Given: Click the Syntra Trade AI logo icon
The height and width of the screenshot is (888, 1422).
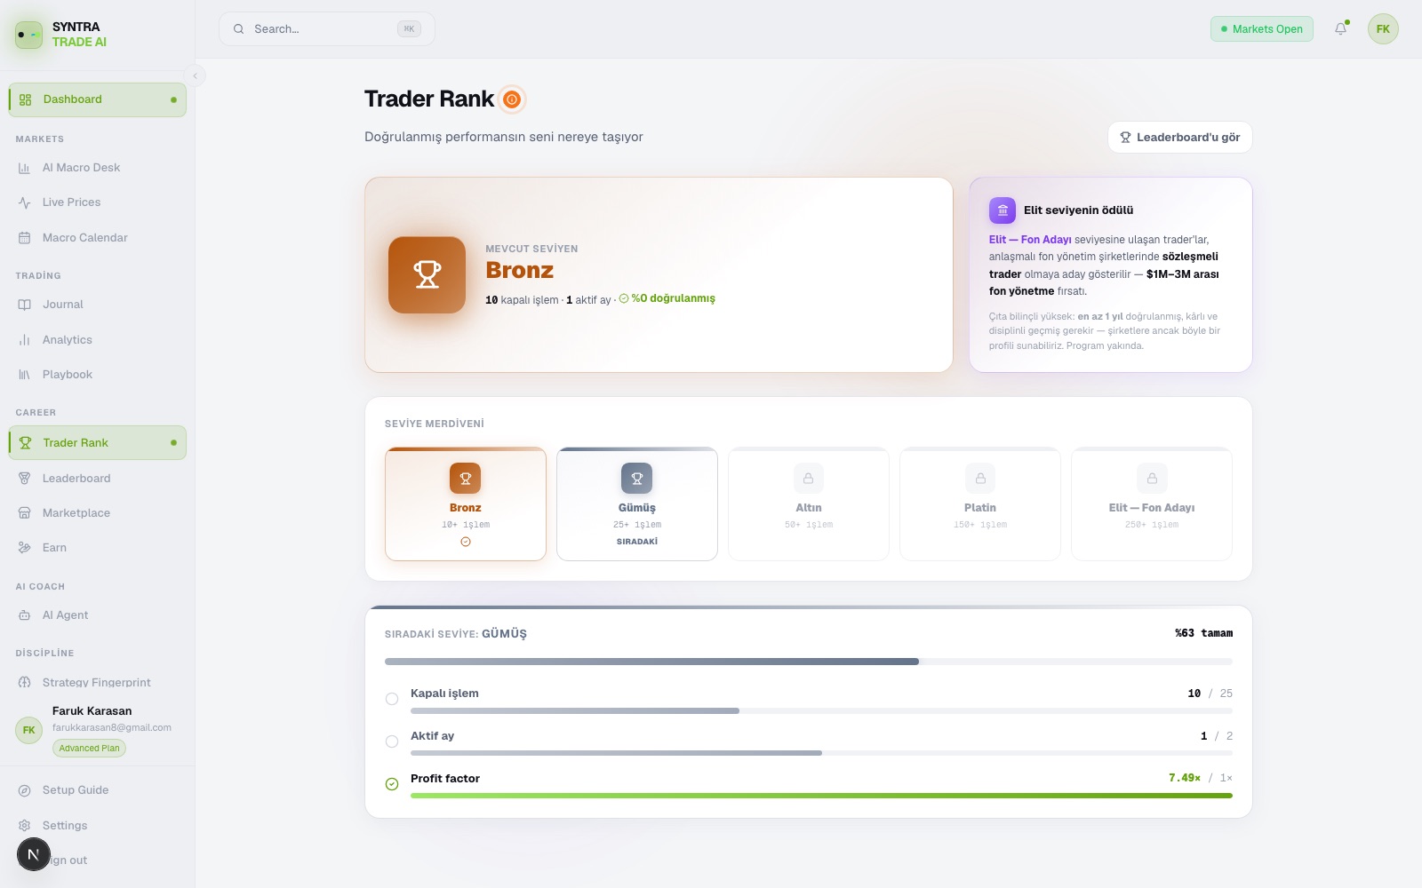Looking at the screenshot, I should [28, 35].
